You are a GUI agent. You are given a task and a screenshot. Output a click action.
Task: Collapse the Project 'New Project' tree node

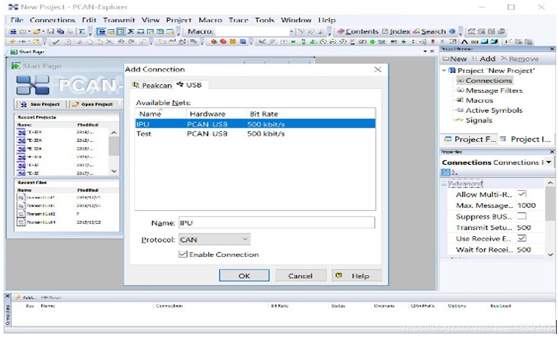click(444, 71)
